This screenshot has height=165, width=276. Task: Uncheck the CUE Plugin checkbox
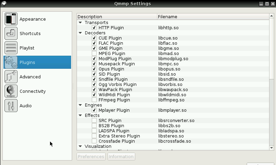click(x=94, y=38)
